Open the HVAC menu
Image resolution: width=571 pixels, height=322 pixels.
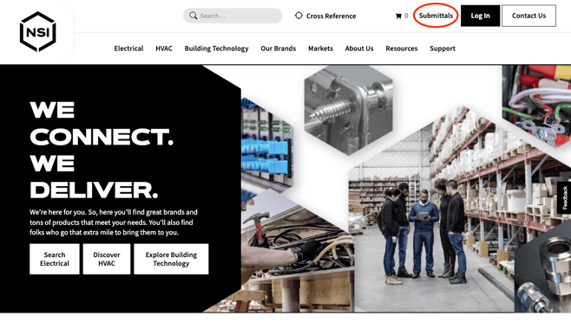pos(164,48)
